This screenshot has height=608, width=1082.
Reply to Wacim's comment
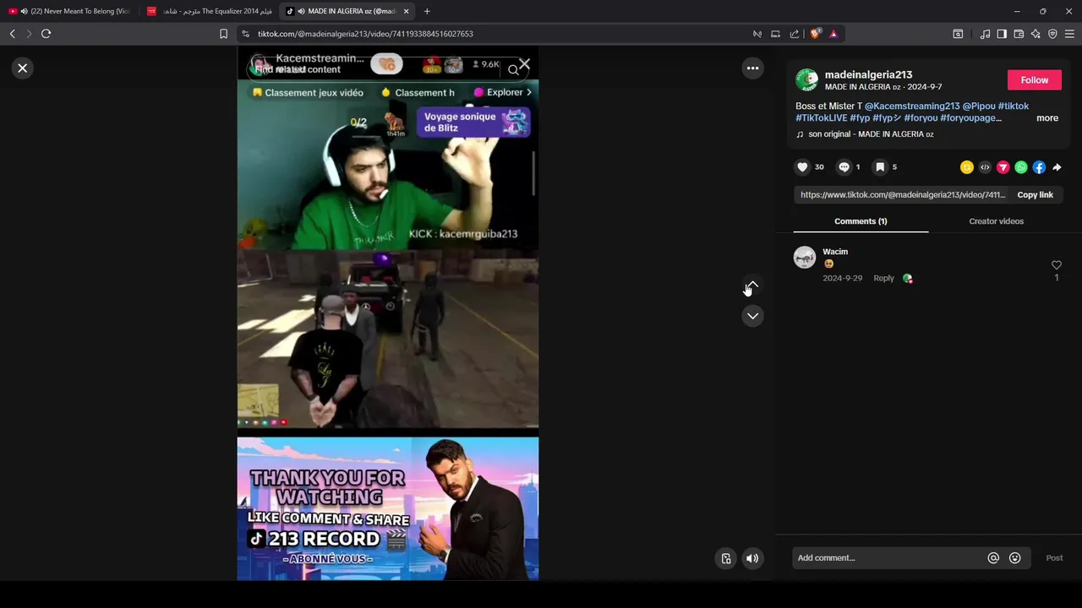point(883,279)
